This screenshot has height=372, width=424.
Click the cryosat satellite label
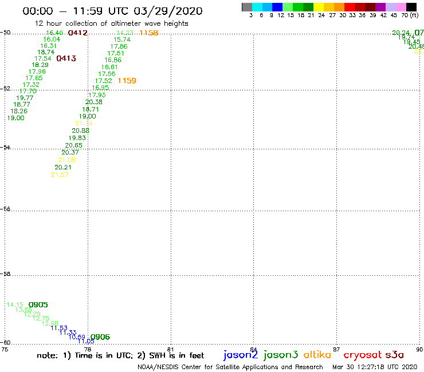click(363, 355)
